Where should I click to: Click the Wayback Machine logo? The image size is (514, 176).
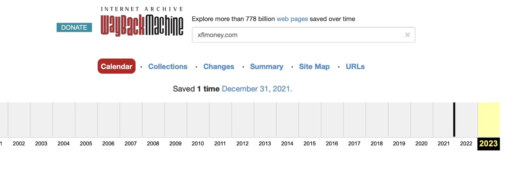pos(142,22)
